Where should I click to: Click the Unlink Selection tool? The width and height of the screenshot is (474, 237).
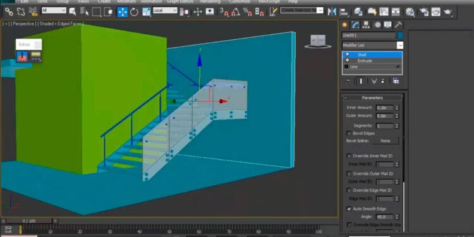21,11
